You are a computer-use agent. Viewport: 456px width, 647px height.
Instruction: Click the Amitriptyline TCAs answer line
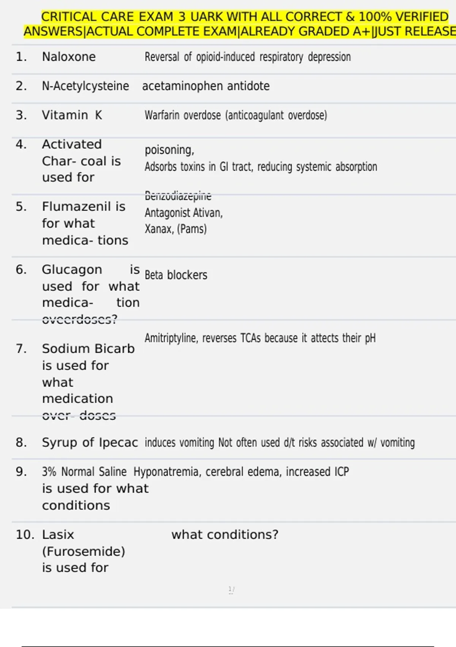pos(260,338)
